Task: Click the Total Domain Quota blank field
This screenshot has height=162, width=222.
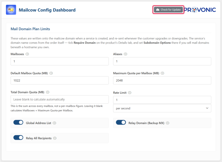Action: click(60, 99)
